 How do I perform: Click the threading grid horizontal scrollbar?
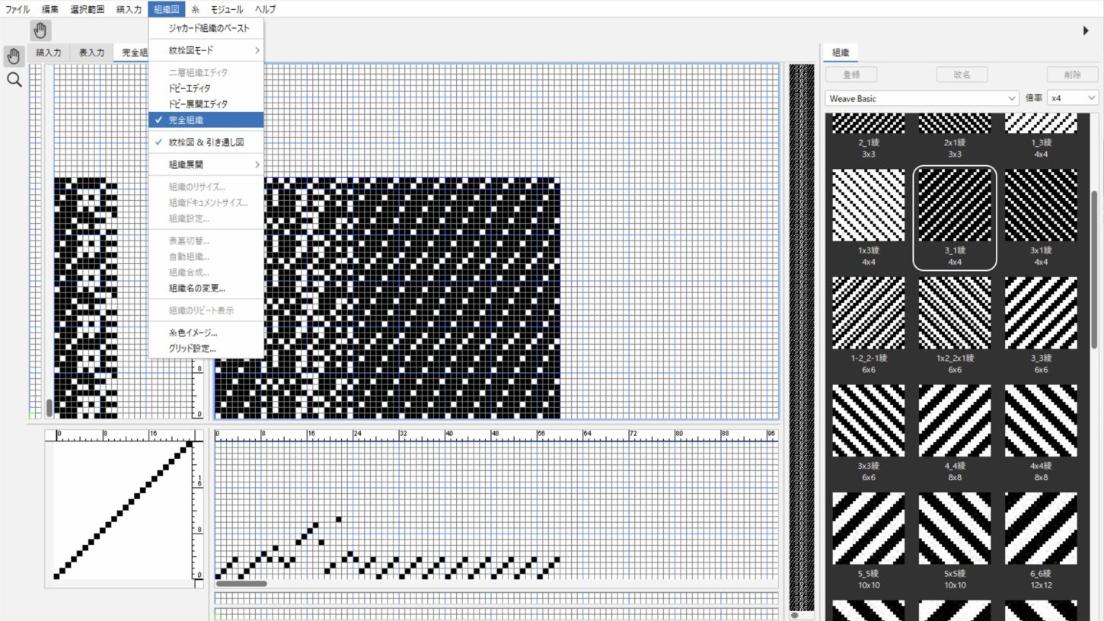pos(241,584)
